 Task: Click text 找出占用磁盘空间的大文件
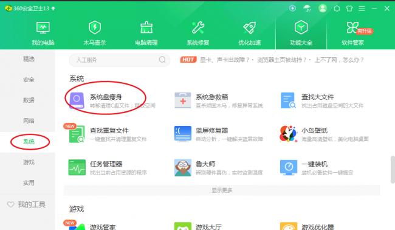click(332, 106)
